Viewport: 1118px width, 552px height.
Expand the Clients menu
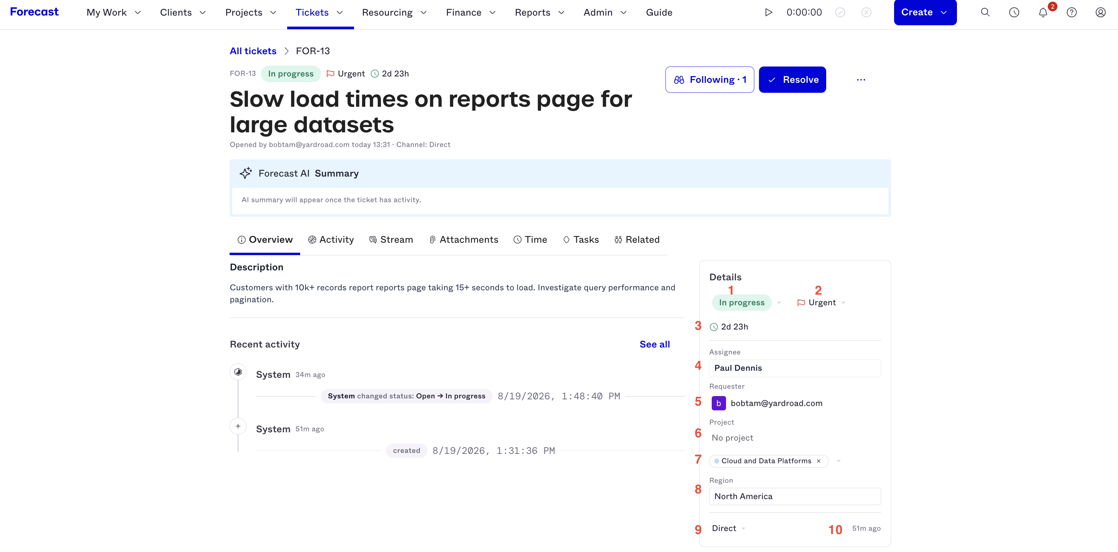tap(183, 13)
